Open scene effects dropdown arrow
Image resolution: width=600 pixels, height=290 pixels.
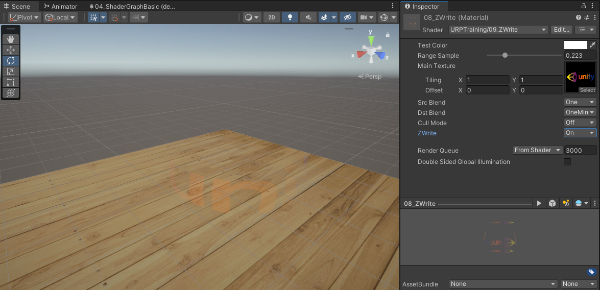pos(333,17)
